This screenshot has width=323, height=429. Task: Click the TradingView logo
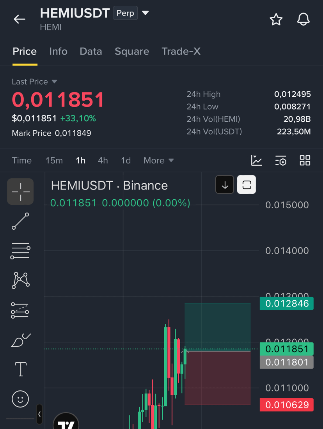tap(66, 421)
